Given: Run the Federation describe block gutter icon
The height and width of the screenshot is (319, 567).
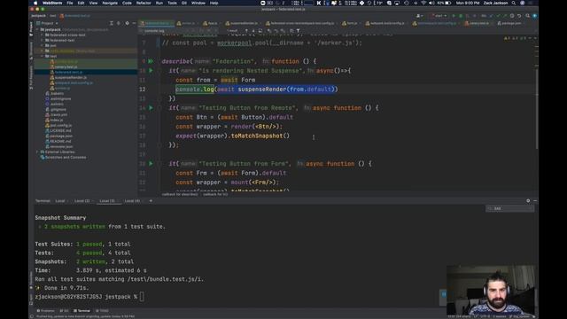Looking at the screenshot, I should 151,61.
